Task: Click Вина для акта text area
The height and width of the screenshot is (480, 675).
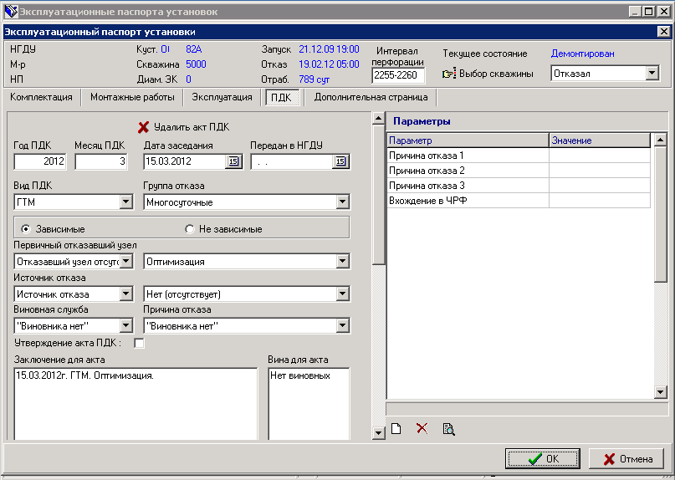Action: click(x=309, y=404)
